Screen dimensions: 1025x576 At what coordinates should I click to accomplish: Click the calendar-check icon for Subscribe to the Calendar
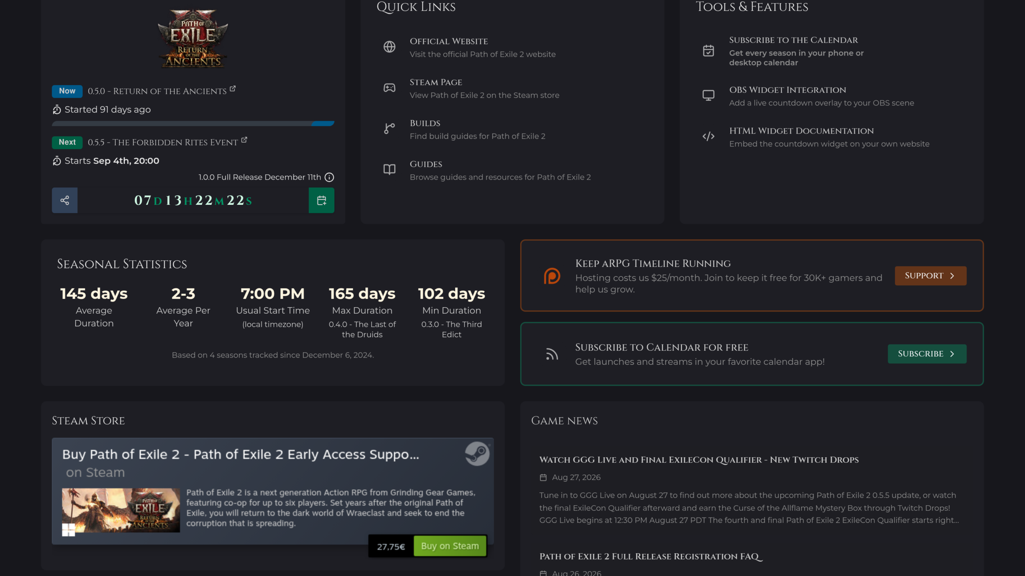coord(708,51)
